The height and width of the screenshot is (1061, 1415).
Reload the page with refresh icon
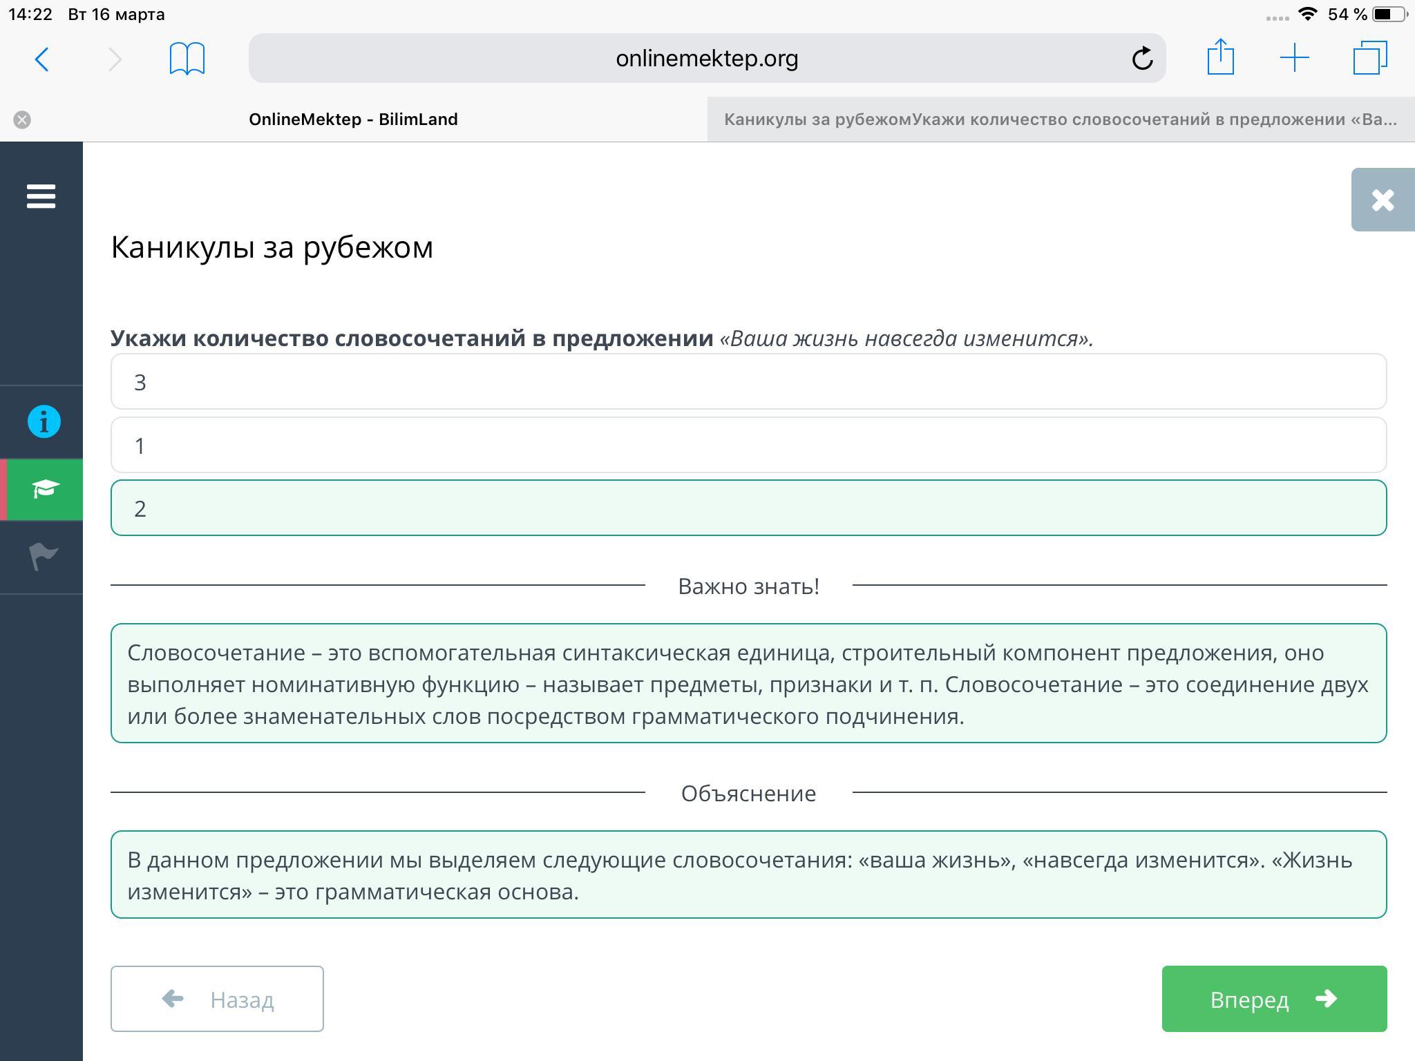click(1142, 59)
